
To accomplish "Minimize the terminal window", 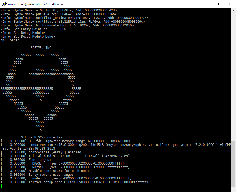I will pos(205,4).
